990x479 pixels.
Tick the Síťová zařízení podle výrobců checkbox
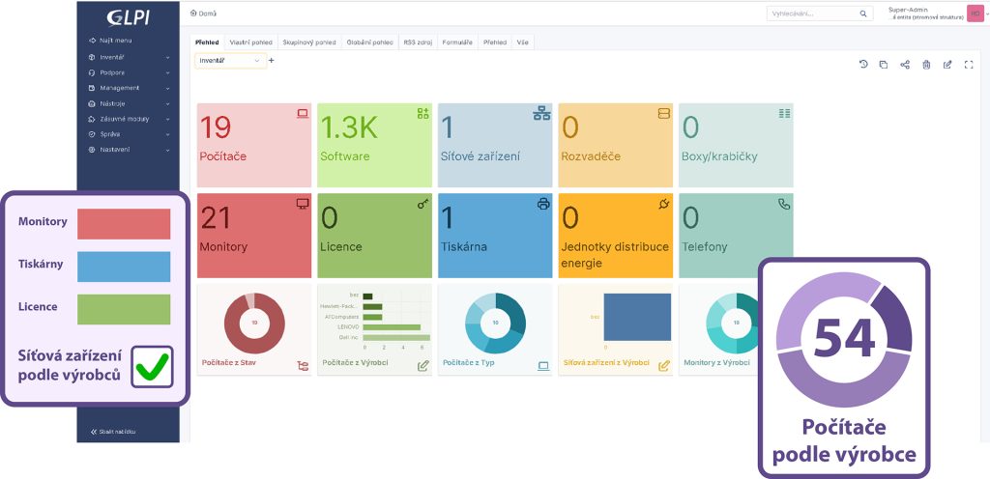tap(152, 366)
